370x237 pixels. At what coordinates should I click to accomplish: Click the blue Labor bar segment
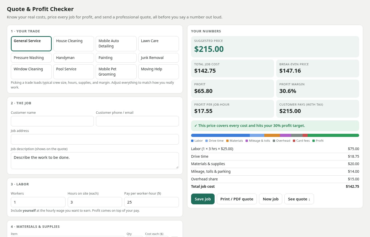(x=220, y=135)
